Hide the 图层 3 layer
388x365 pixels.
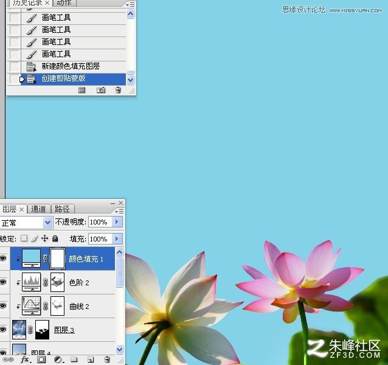pyautogui.click(x=3, y=330)
